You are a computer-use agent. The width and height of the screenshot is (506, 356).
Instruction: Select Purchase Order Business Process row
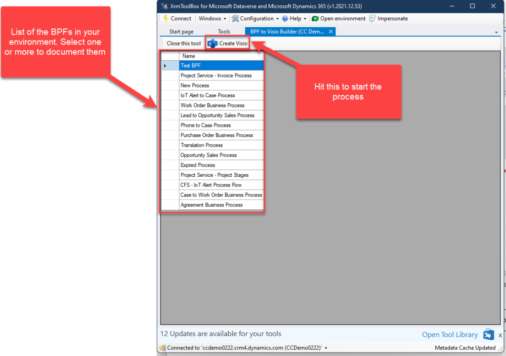221,135
